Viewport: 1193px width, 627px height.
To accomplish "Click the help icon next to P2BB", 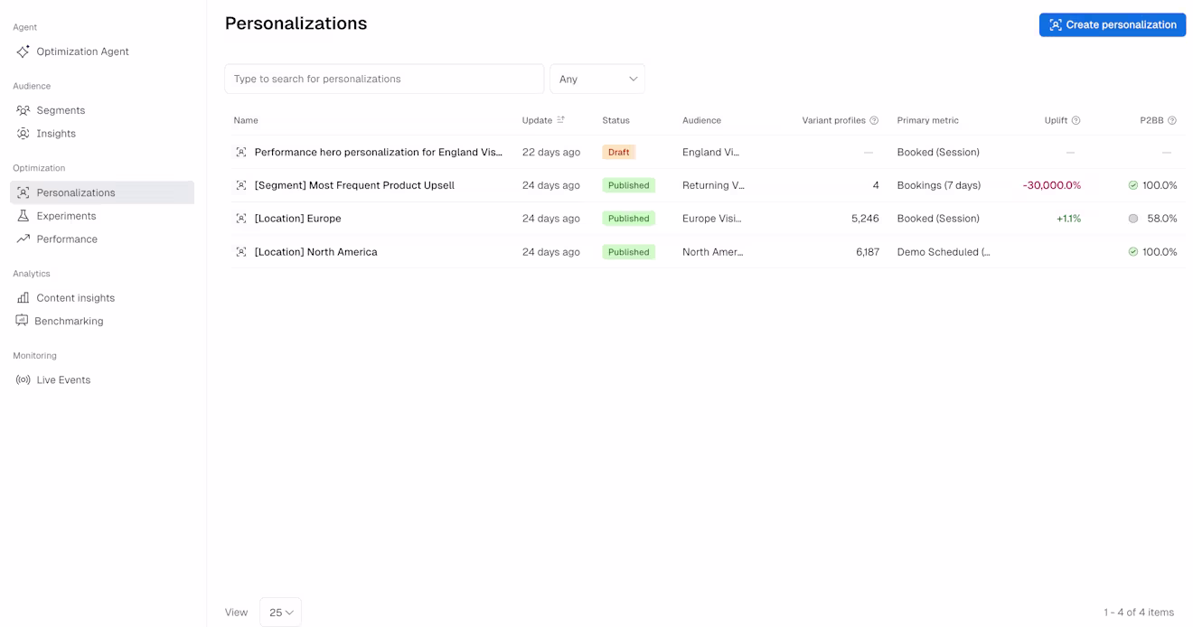I will 1172,120.
